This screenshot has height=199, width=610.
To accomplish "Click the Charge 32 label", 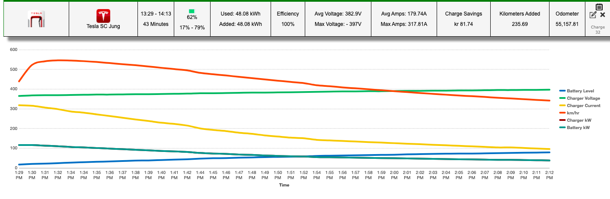I will 597,29.
